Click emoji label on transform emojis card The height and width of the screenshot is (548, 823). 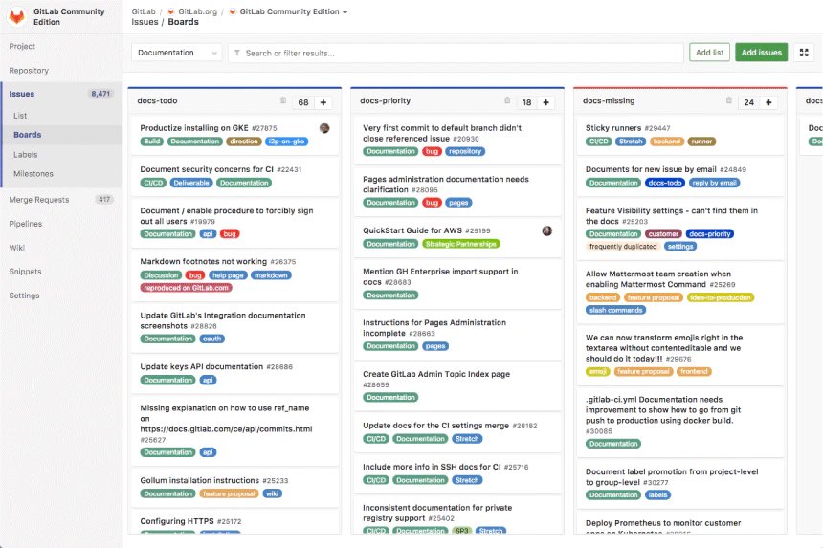coord(598,372)
